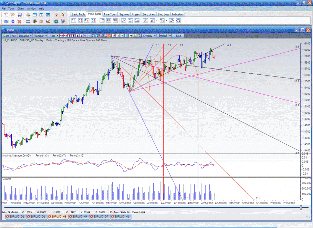The image size is (313, 228).
Task: Open the Overlay dropdown
Action: tap(149, 36)
